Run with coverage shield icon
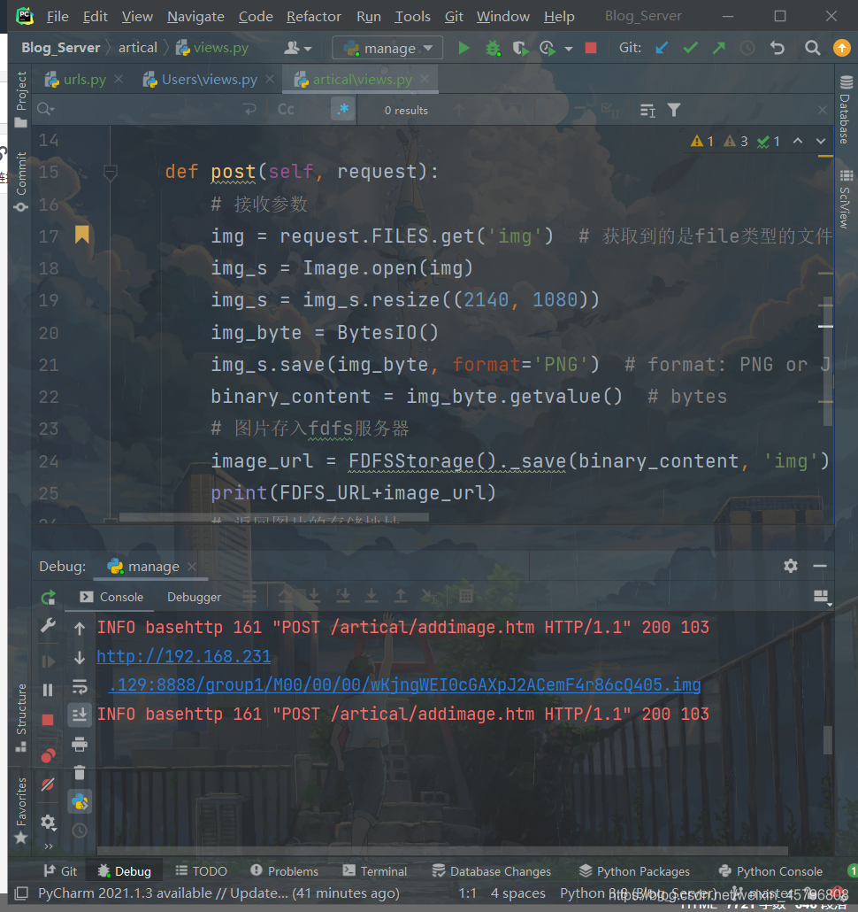The image size is (858, 912). 520,49
